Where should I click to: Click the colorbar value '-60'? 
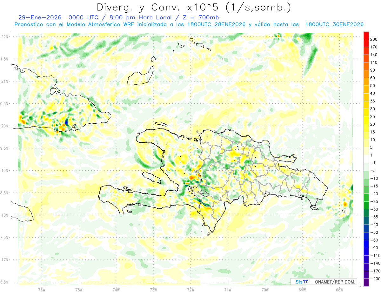coord(375,240)
